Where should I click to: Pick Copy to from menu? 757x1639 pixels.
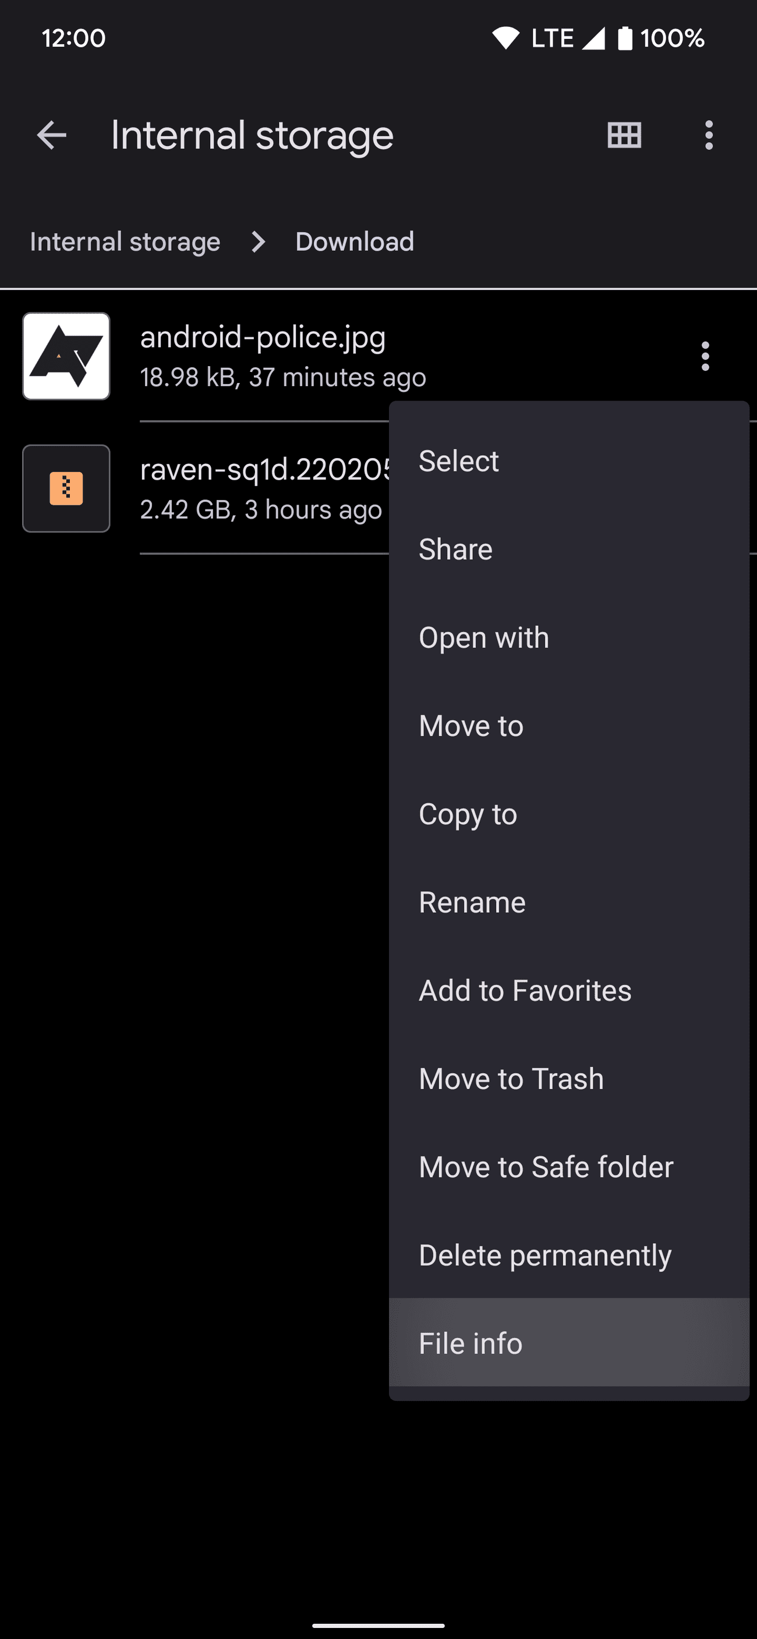(x=468, y=814)
